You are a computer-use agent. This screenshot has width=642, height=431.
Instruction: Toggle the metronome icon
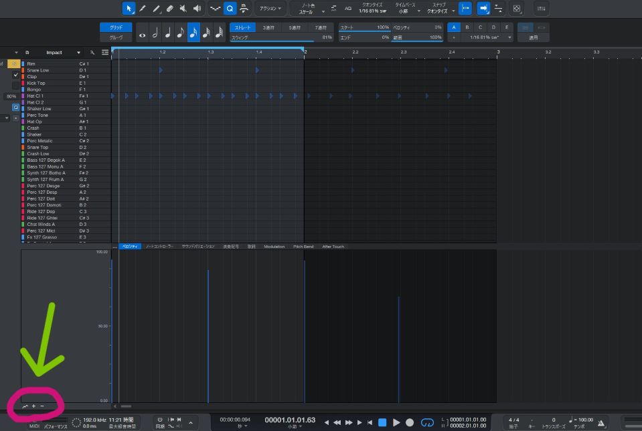click(600, 422)
